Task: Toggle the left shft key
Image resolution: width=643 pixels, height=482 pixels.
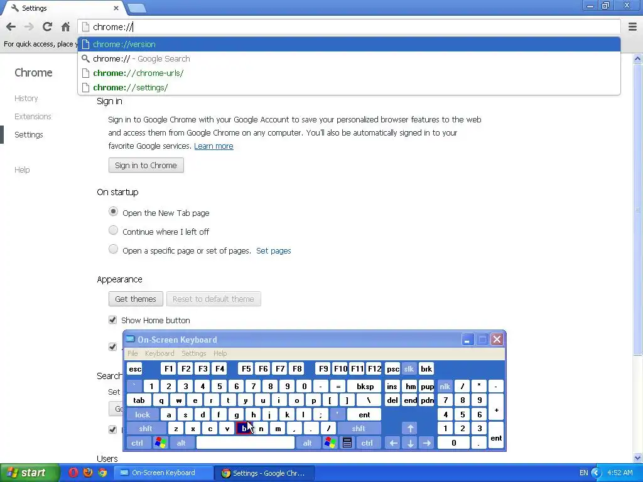Action: pyautogui.click(x=146, y=429)
